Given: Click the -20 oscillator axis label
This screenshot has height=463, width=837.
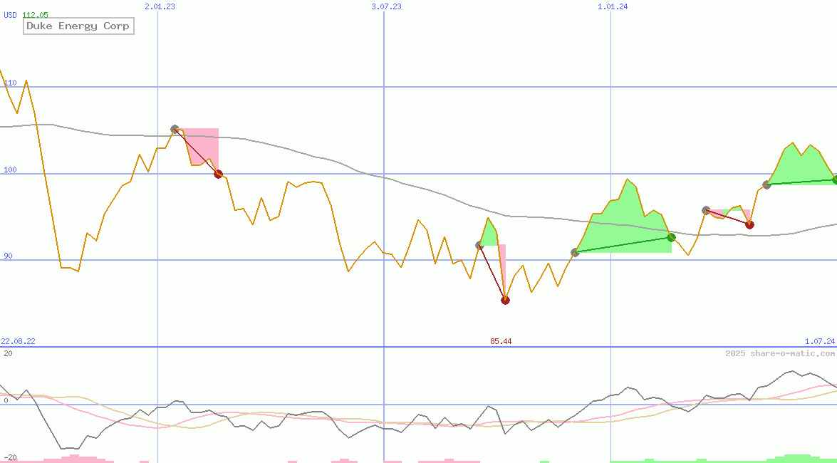Looking at the screenshot, I should click(x=9, y=458).
